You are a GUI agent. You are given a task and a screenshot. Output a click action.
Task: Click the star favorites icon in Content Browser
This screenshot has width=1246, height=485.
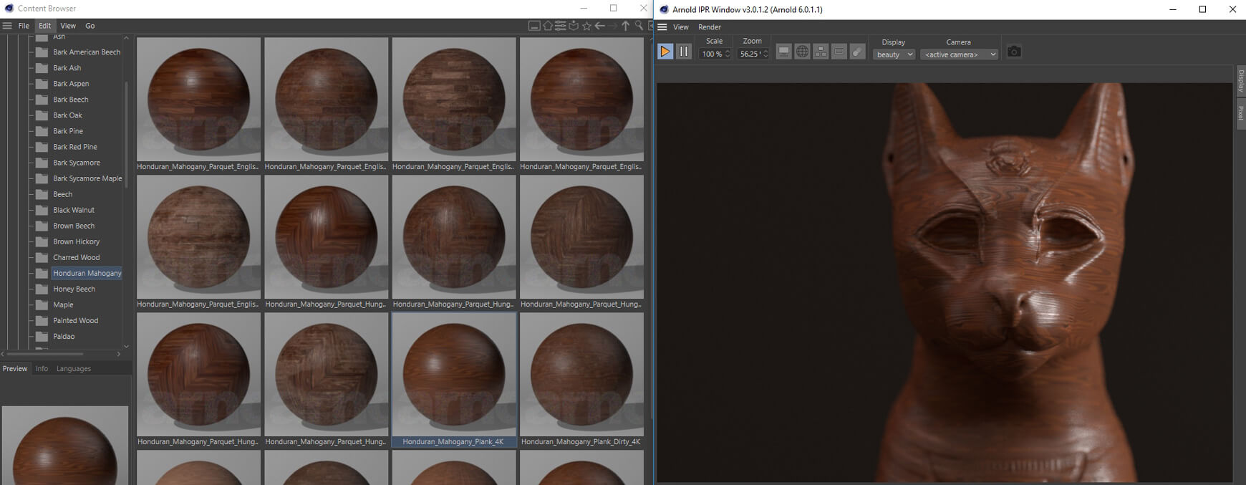tap(586, 26)
